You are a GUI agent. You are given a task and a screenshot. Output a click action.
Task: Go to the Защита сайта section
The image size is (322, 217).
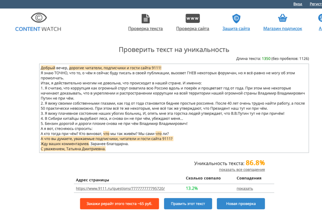click(236, 29)
